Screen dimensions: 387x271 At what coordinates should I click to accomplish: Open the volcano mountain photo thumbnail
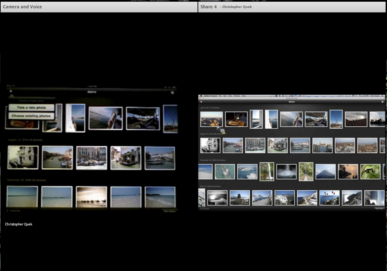[x=326, y=172]
